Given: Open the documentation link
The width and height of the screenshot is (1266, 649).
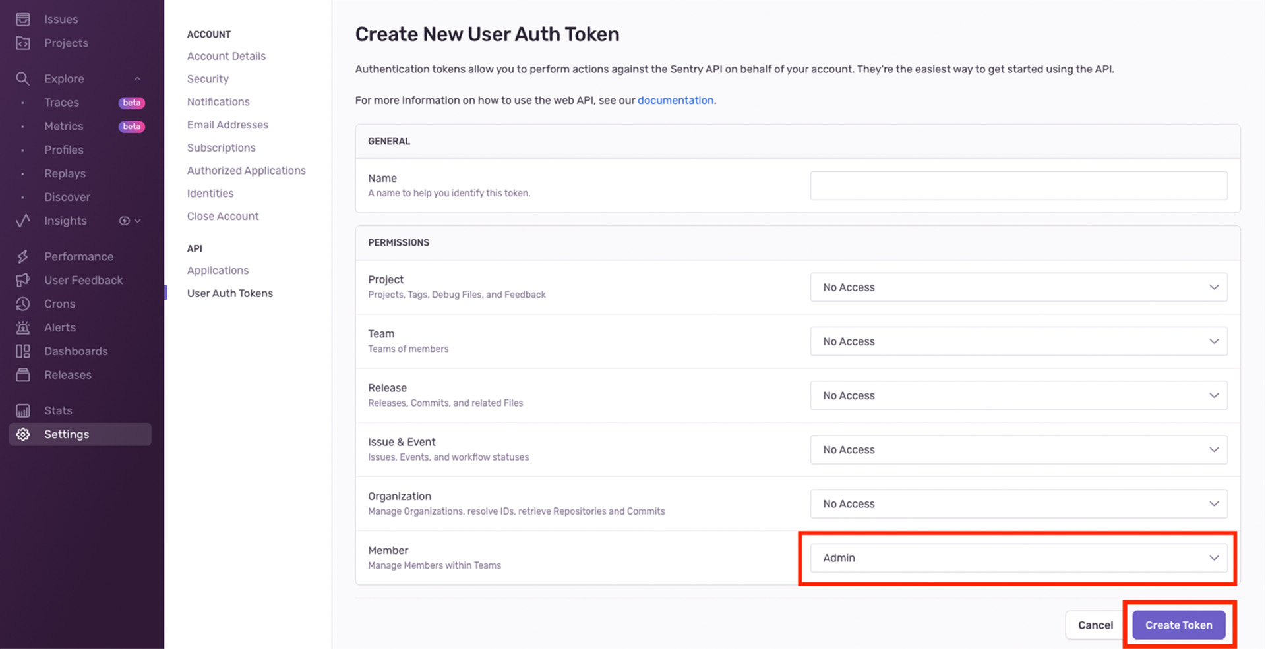Looking at the screenshot, I should point(675,100).
